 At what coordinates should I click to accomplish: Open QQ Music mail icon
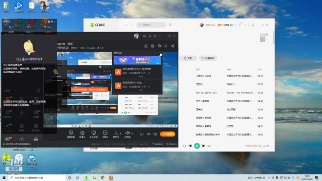[231, 25]
